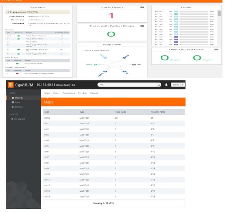Viewport: 225px width, 213px height.
Task: Open the notifications bell
Action: [x=166, y=85]
